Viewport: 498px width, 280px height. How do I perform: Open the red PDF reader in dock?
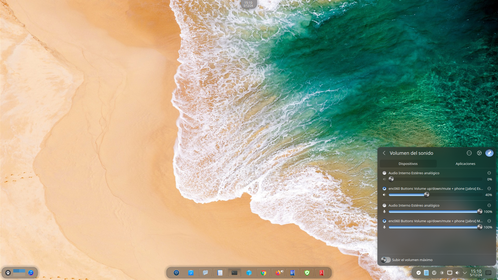tap(322, 273)
